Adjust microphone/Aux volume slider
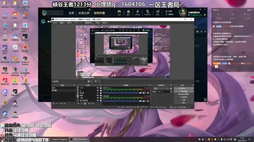This screenshot has width=254, height=142. click(x=123, y=93)
